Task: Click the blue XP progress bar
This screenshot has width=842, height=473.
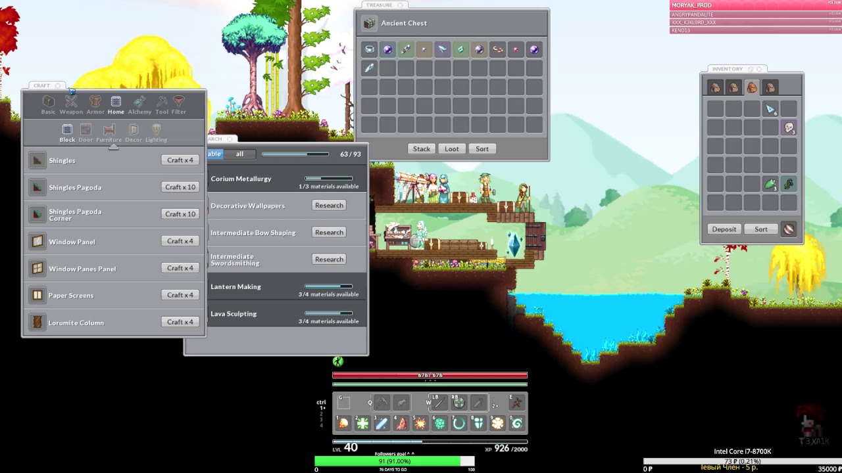Action: [430, 441]
